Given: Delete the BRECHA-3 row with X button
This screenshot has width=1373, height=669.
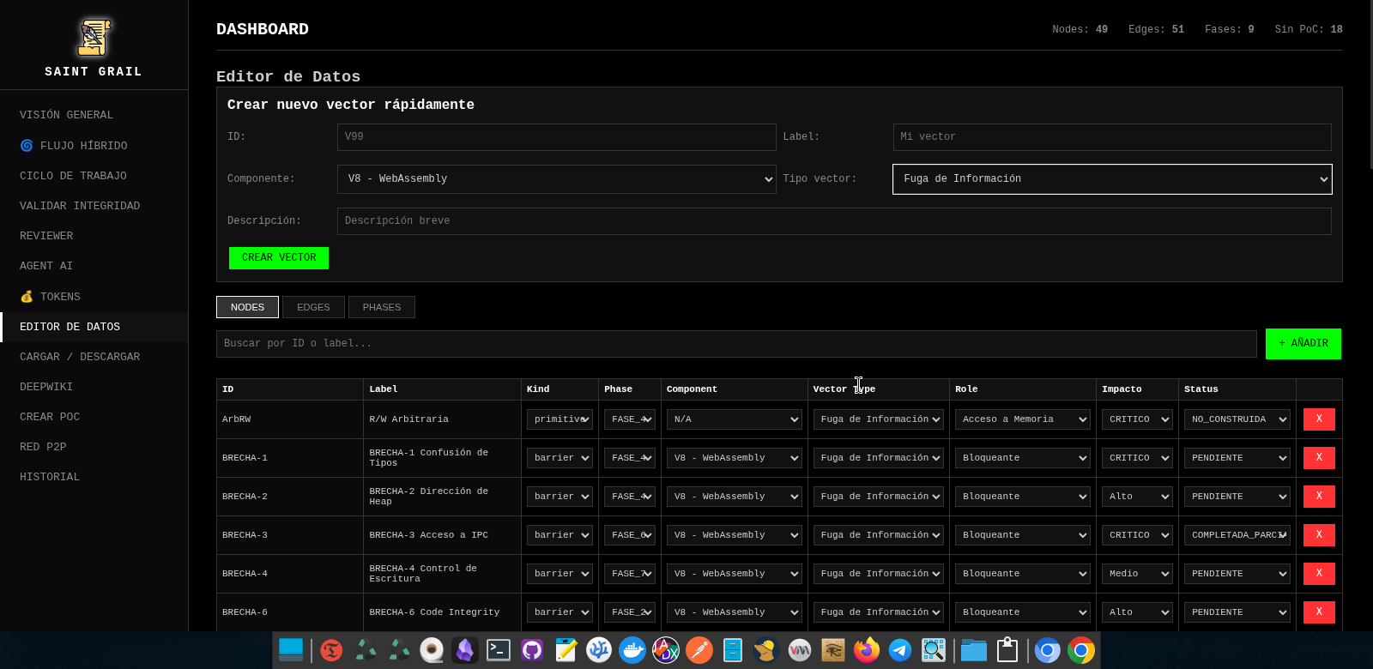Looking at the screenshot, I should [x=1319, y=535].
